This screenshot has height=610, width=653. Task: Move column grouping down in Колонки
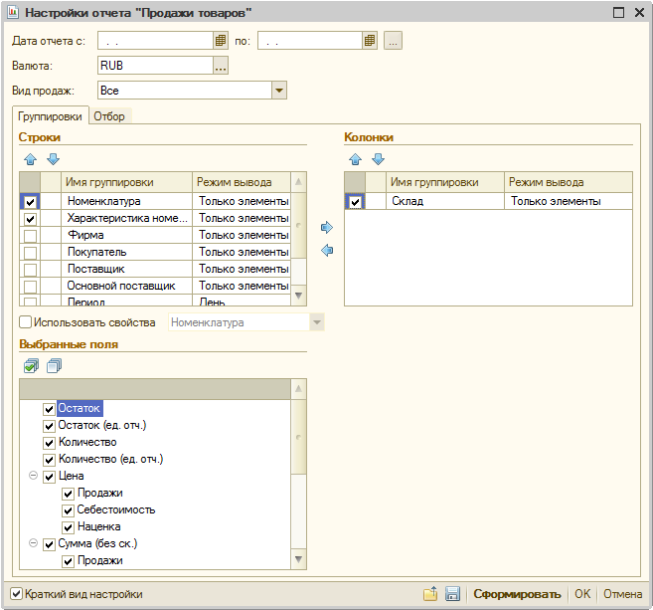[x=378, y=159]
